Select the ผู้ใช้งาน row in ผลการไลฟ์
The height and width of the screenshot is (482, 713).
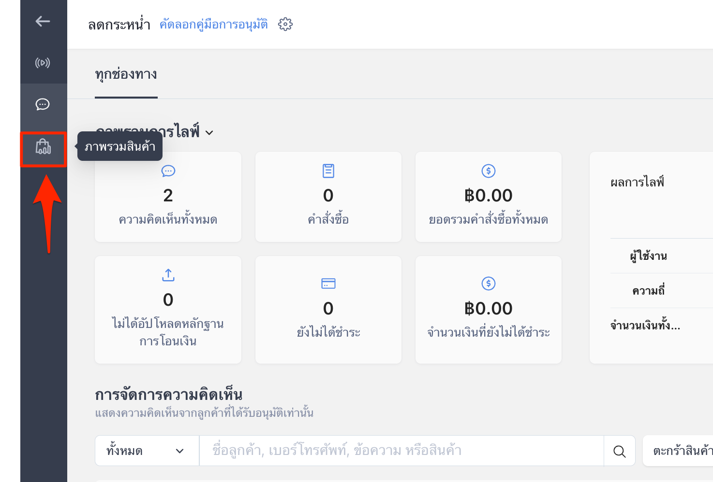(662, 256)
